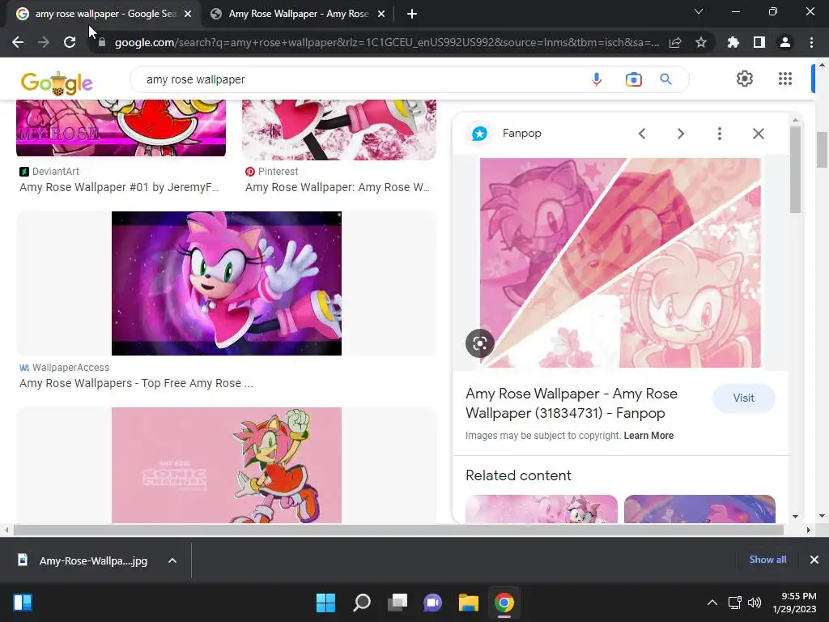The height and width of the screenshot is (622, 829).
Task: Open a new browser tab
Action: [412, 14]
